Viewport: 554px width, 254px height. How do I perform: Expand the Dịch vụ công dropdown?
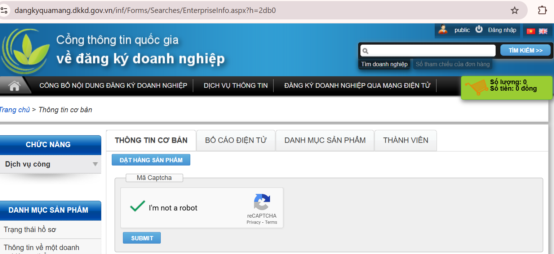tap(95, 164)
